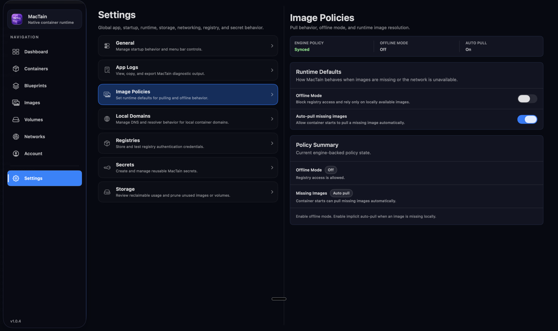
Task: Turn off Auto-pull missing images switch
Action: pyautogui.click(x=527, y=119)
